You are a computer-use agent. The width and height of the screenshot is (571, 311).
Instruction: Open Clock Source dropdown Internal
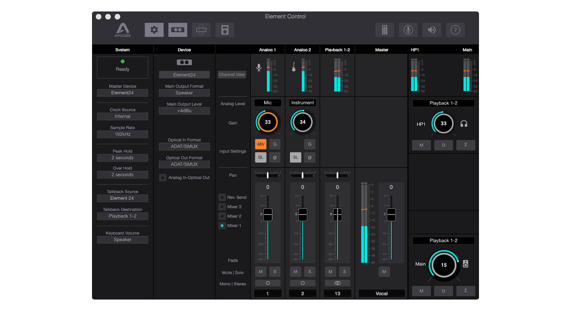tap(122, 116)
